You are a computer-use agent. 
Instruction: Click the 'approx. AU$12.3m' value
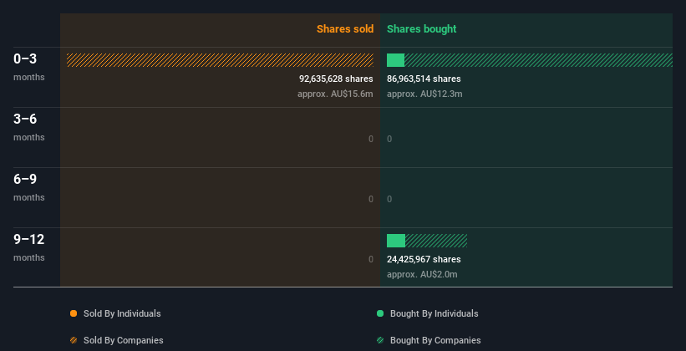click(x=424, y=94)
